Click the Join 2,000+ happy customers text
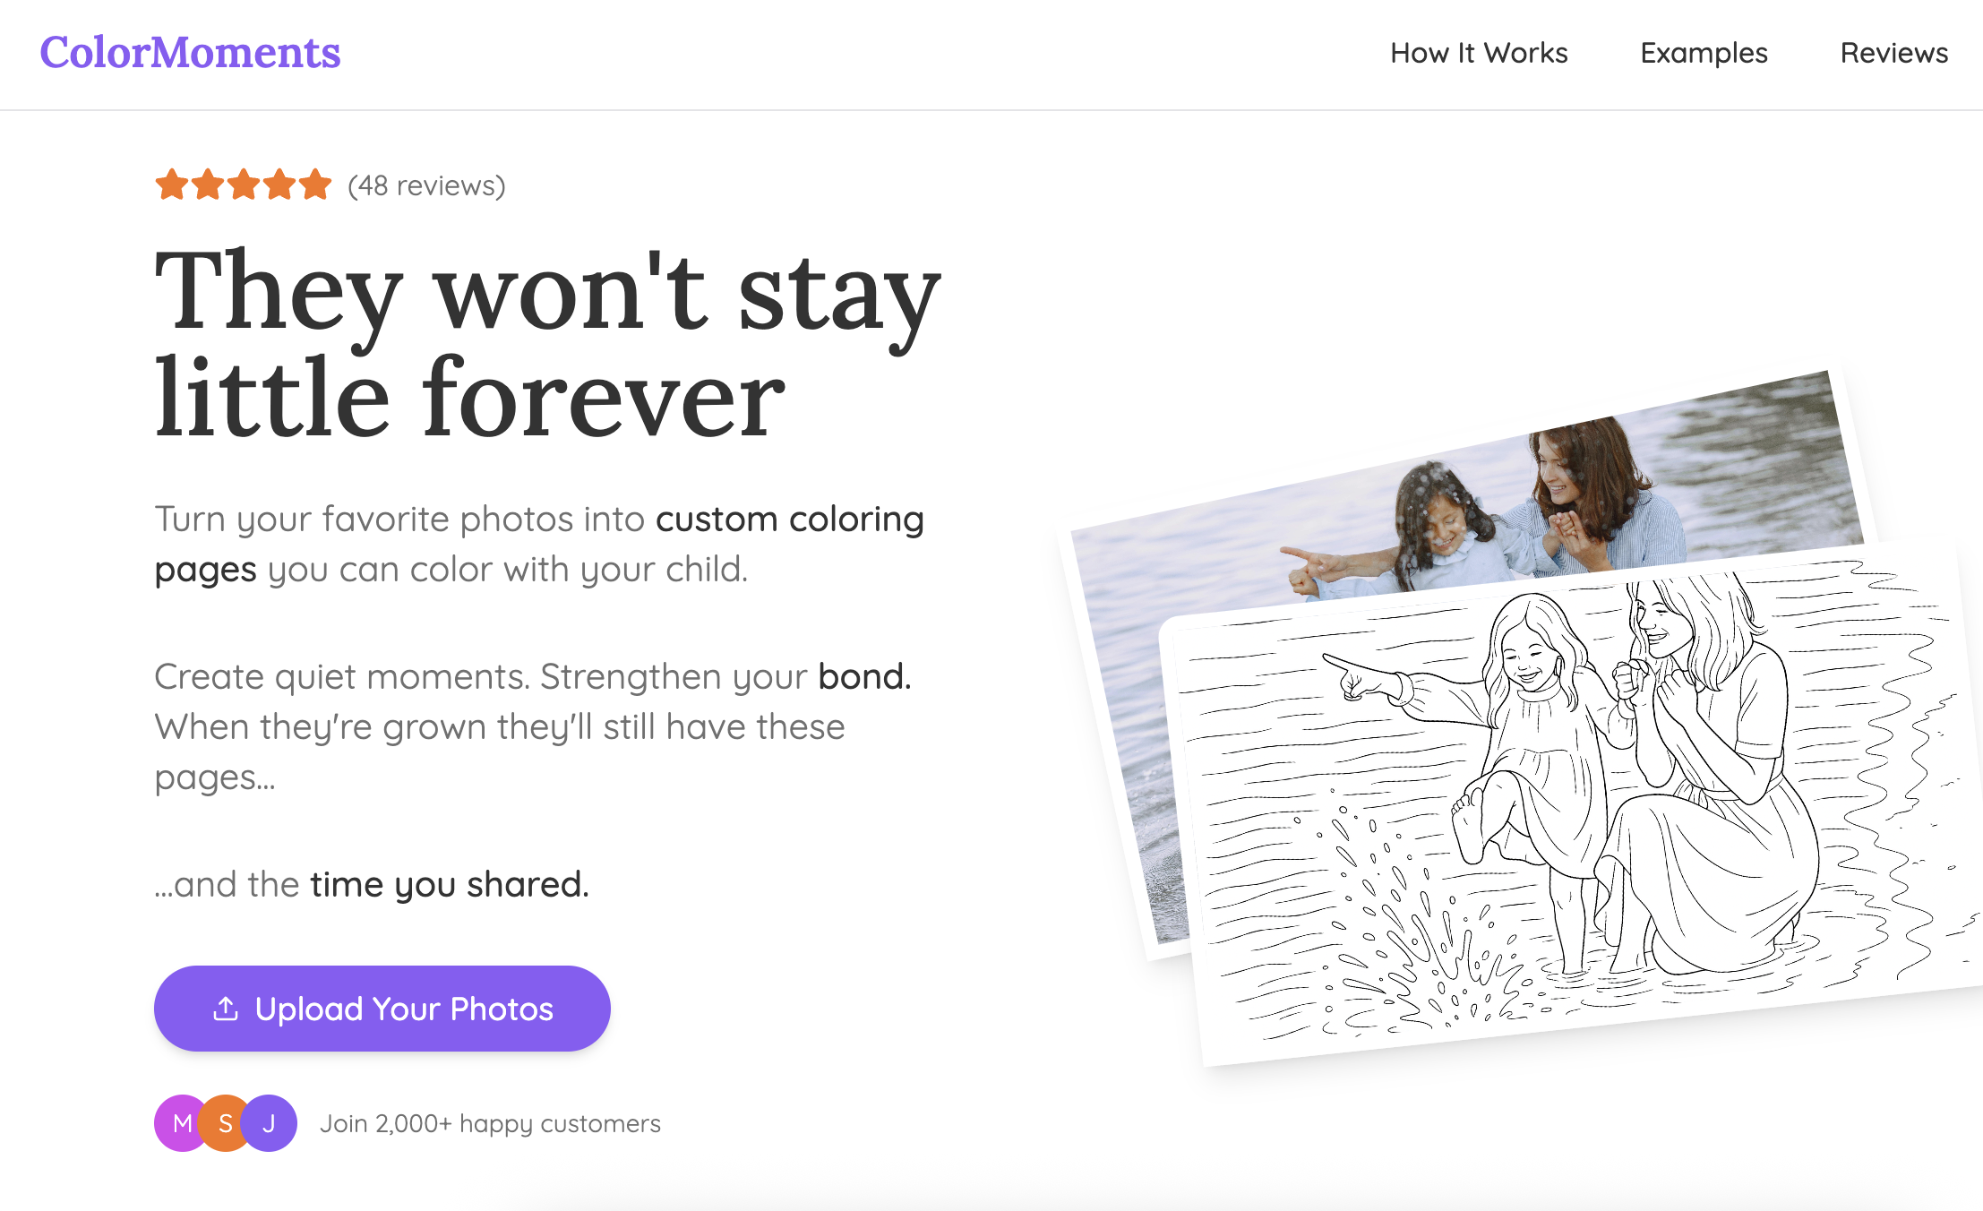Image resolution: width=1983 pixels, height=1211 pixels. [490, 1123]
